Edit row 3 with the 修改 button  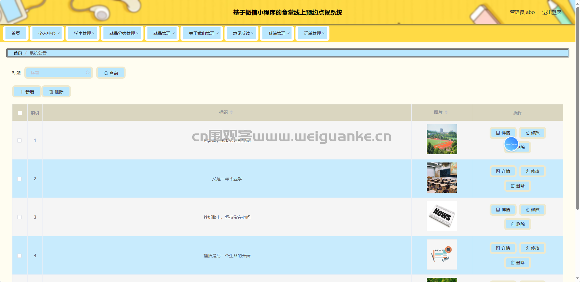coord(532,210)
